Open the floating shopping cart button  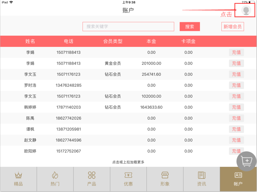click(x=247, y=161)
